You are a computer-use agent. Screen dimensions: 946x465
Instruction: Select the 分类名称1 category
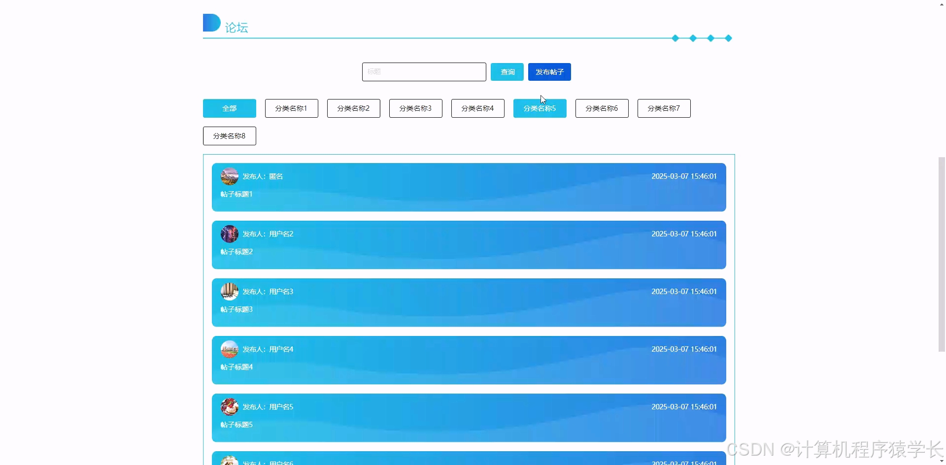[292, 108]
